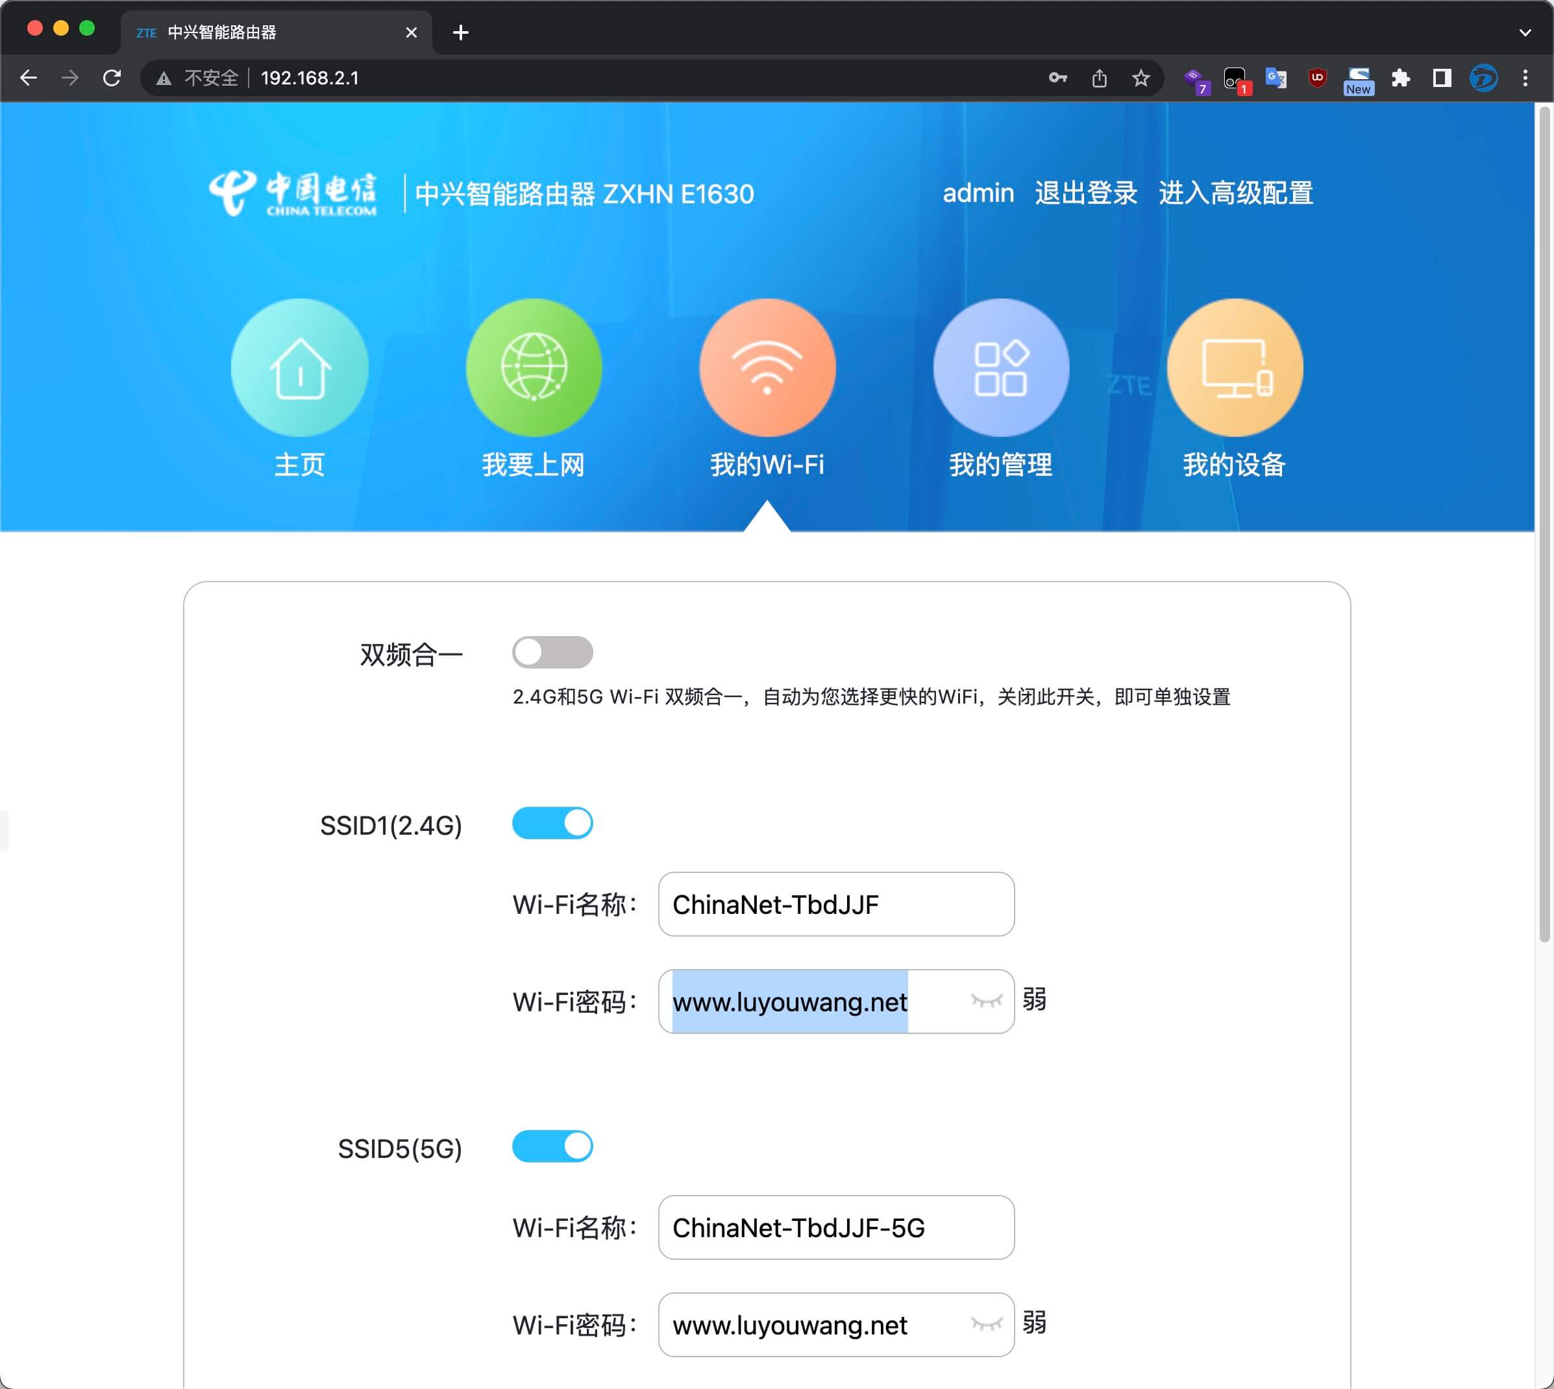Open a new browser tab
This screenshot has height=1389, width=1554.
point(460,32)
